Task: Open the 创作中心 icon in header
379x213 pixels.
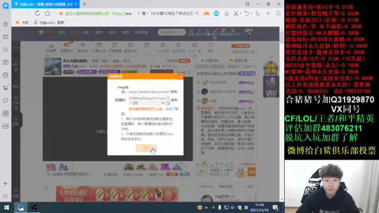Action: coord(233,32)
